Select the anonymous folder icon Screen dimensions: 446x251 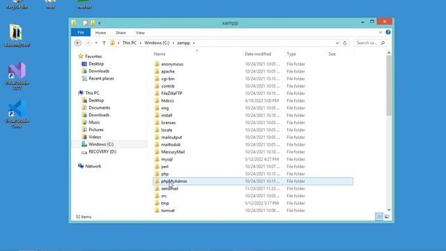(157, 64)
